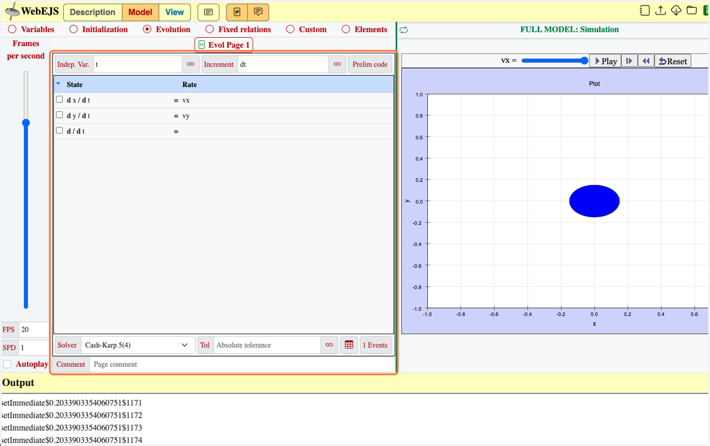The width and height of the screenshot is (710, 446).
Task: Click the Prelim code button
Action: tap(370, 64)
